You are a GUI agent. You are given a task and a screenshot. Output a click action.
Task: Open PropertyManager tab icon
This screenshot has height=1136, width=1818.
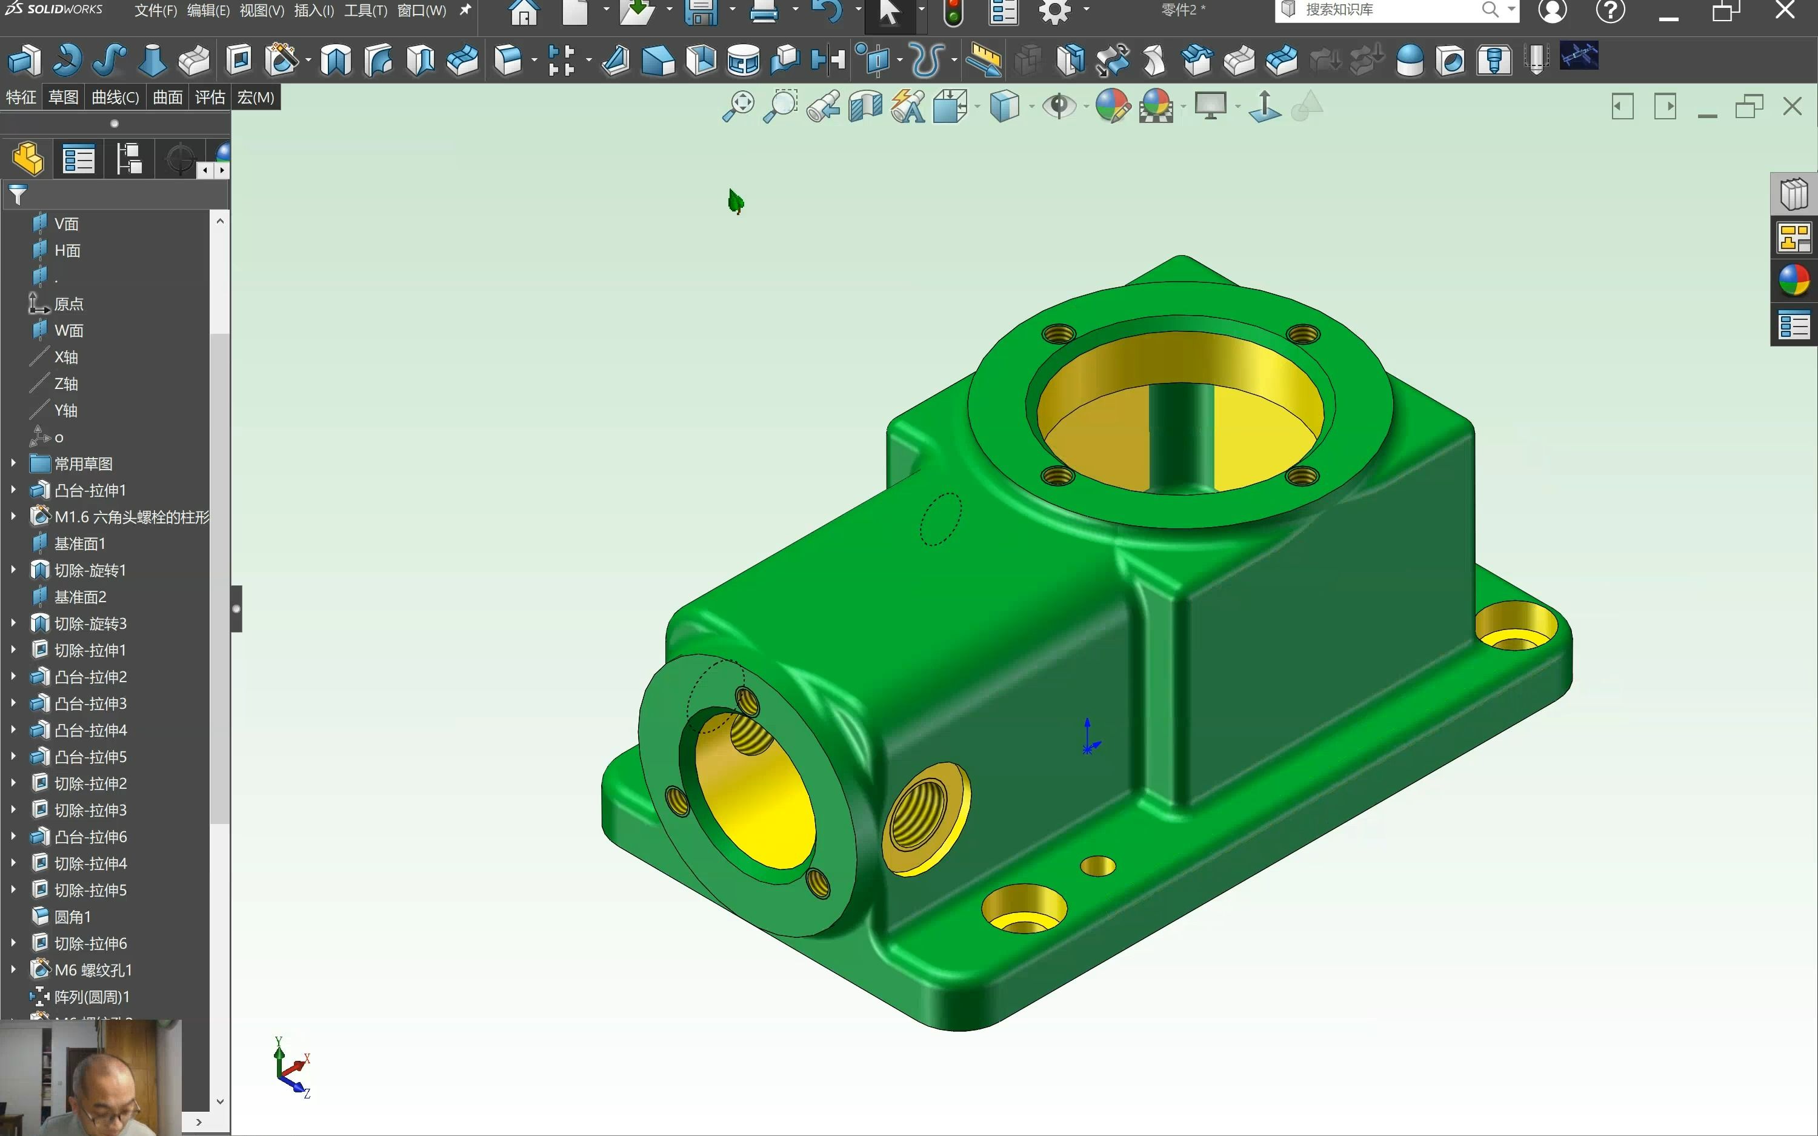(78, 159)
